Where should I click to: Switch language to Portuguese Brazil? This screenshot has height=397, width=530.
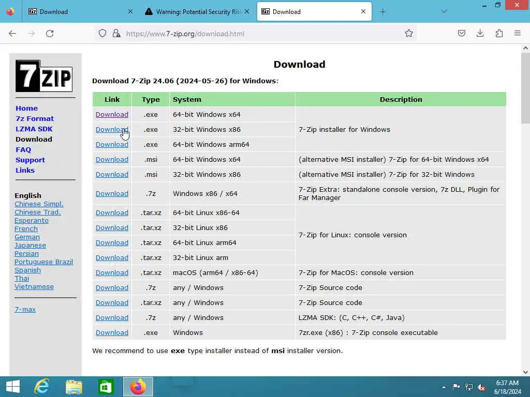coord(43,262)
